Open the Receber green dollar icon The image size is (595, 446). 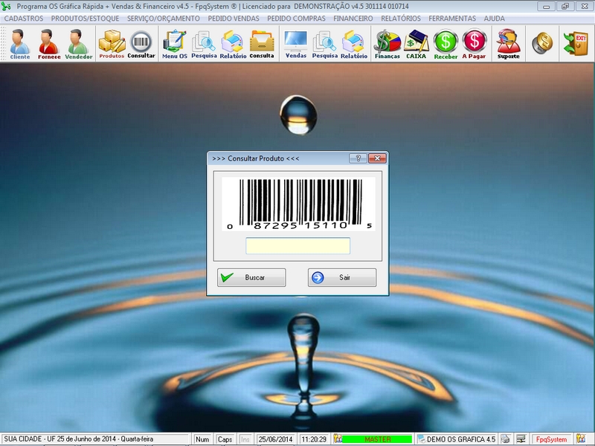(446, 44)
